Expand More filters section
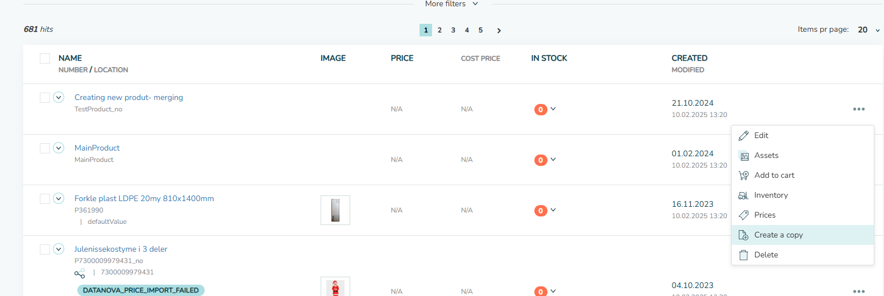884x296 pixels. tap(451, 4)
